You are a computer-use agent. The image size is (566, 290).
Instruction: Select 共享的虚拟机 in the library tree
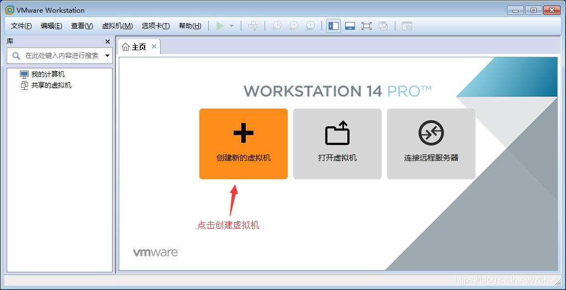tap(46, 85)
